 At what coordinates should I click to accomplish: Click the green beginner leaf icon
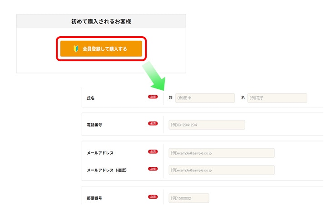76,49
